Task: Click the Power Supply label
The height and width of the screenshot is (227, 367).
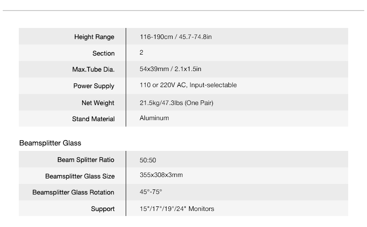Action: [94, 86]
